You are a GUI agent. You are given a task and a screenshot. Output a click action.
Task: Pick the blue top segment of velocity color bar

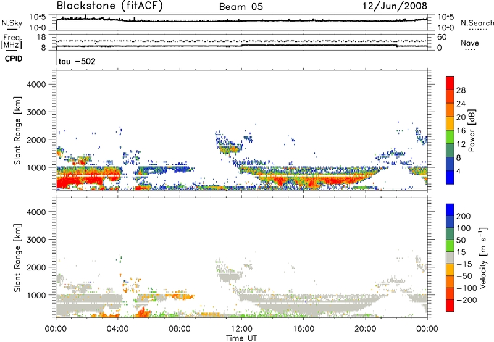[450, 210]
